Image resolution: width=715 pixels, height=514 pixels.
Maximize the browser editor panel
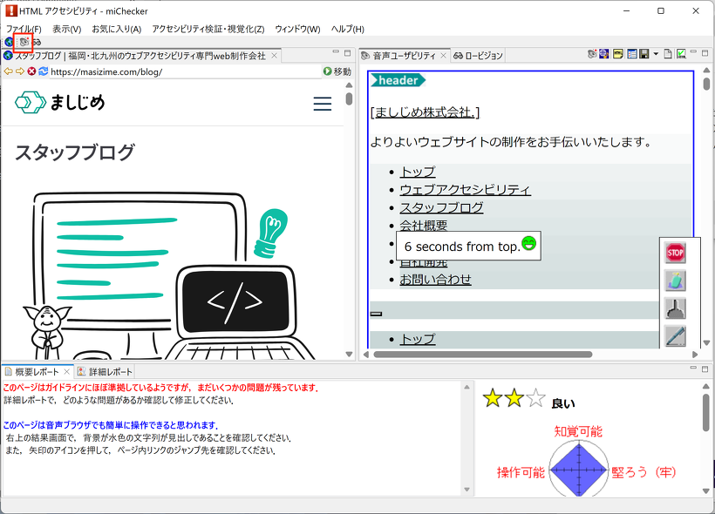347,53
